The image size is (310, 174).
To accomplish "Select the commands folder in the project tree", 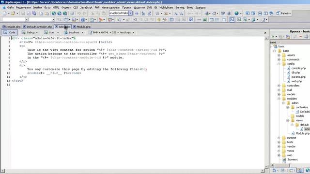I will [293, 59].
